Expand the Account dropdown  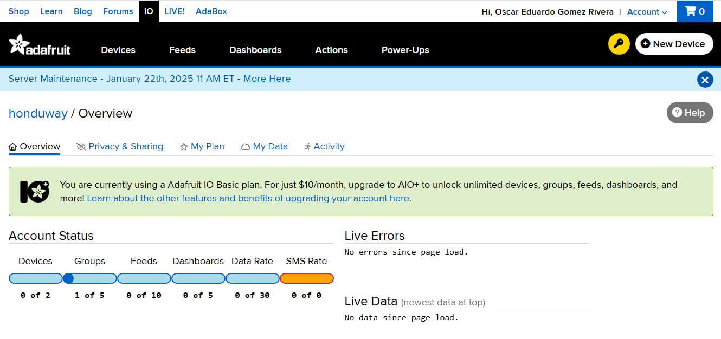click(647, 11)
